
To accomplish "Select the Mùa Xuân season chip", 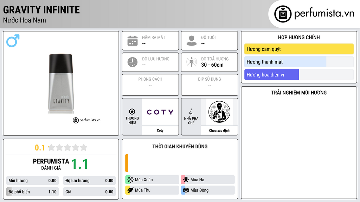I will 152,180.
